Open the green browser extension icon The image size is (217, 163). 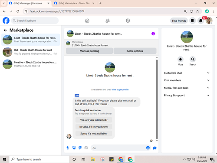point(207,11)
